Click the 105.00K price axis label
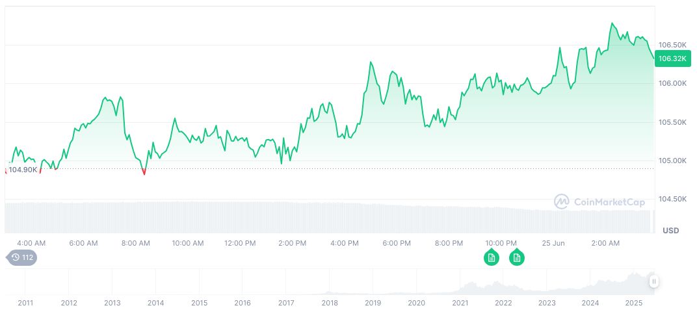 pyautogui.click(x=672, y=161)
